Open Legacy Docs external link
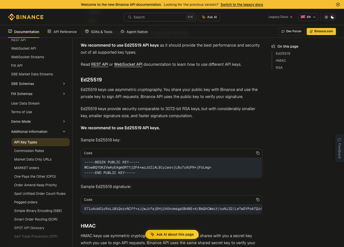 (280, 17)
